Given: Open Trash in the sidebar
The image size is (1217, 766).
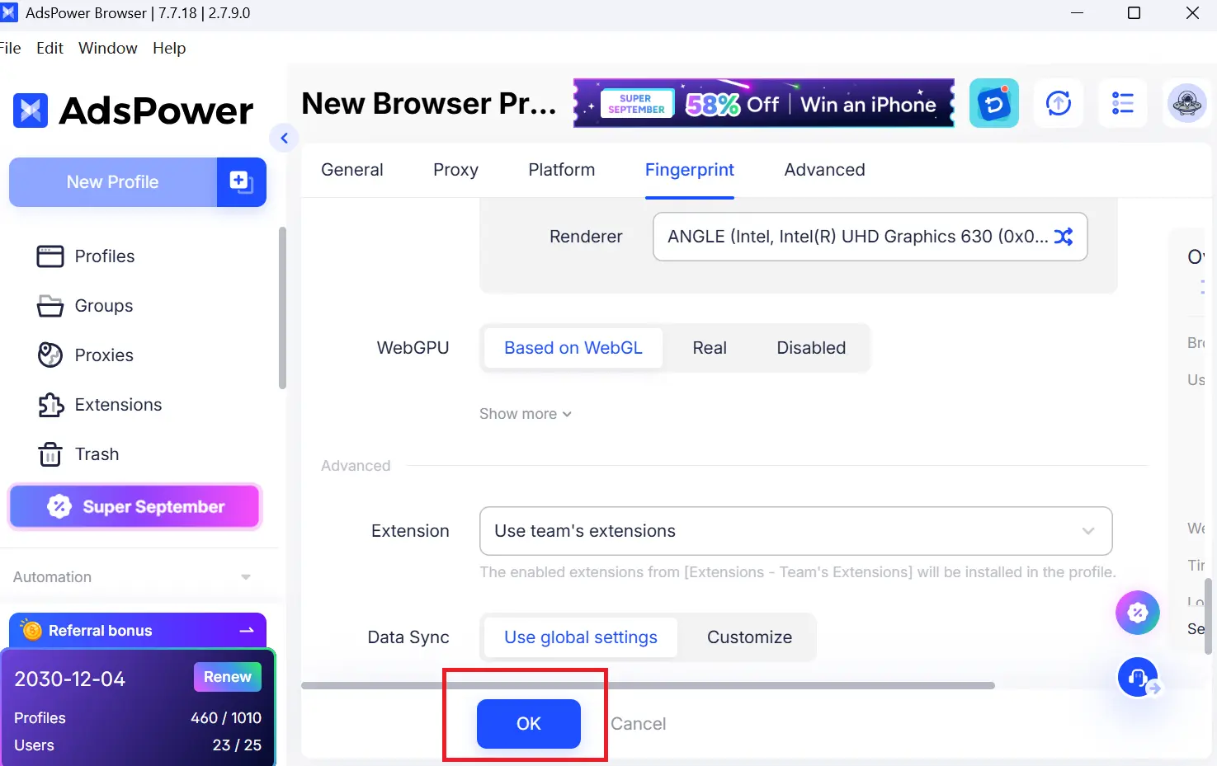Looking at the screenshot, I should [97, 454].
